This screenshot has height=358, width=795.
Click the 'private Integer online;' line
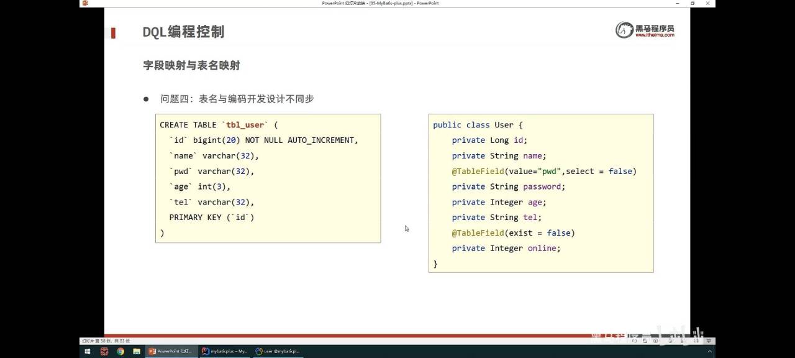[x=506, y=249]
